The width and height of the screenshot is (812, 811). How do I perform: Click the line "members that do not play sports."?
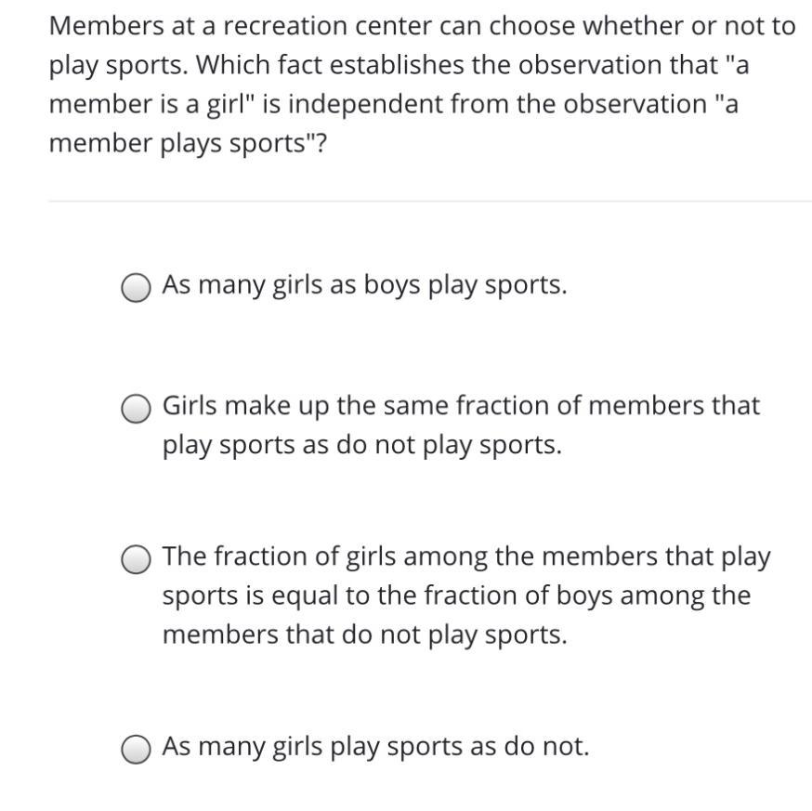tap(364, 634)
